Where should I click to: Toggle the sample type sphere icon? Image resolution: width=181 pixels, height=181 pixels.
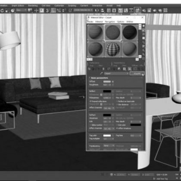click(x=144, y=26)
